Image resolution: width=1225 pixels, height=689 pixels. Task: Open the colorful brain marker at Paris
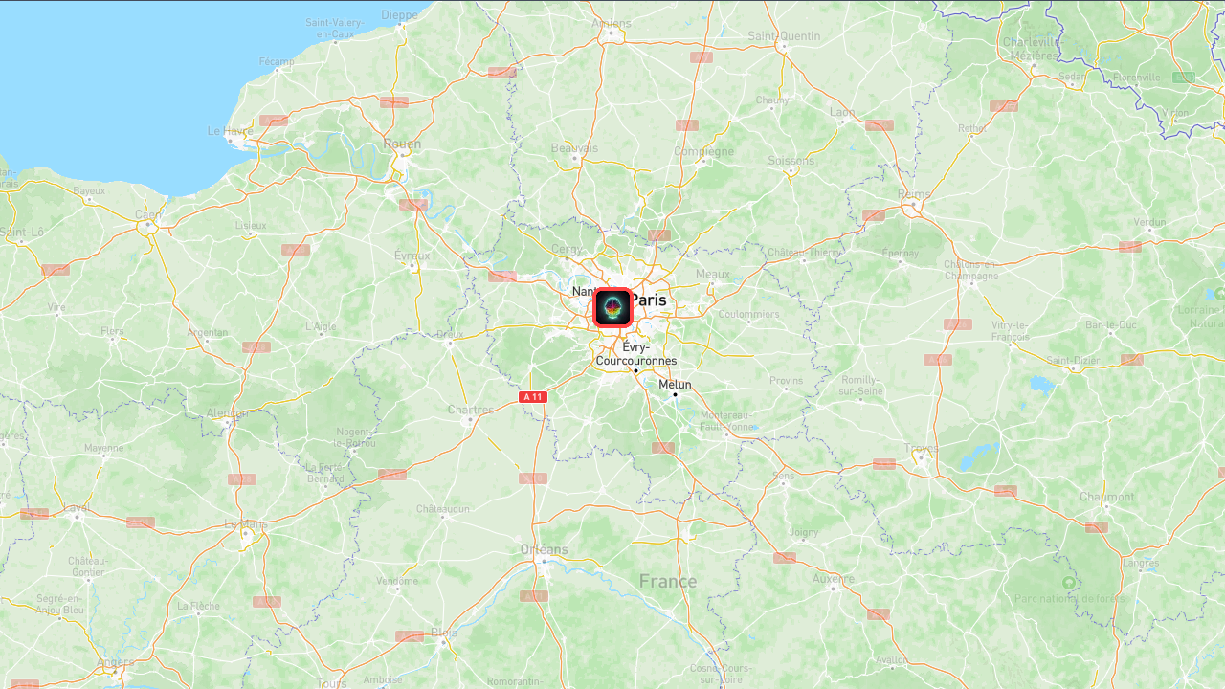[613, 308]
